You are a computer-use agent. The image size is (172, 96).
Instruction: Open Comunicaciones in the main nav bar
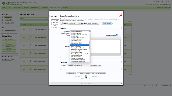pos(55,8)
